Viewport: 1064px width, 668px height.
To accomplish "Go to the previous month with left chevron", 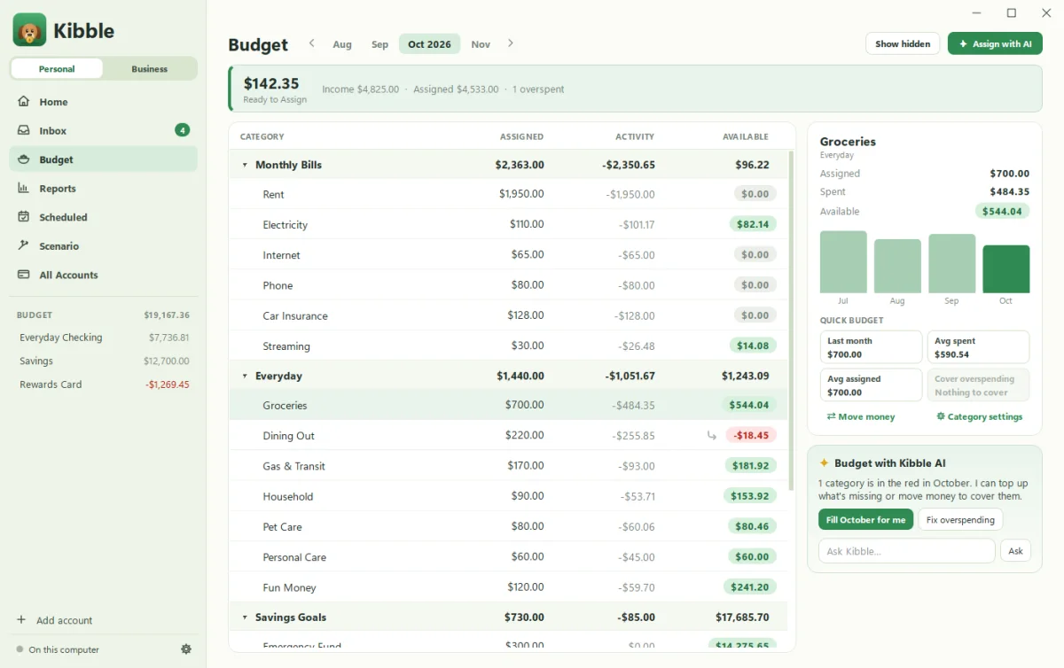I will pyautogui.click(x=311, y=43).
